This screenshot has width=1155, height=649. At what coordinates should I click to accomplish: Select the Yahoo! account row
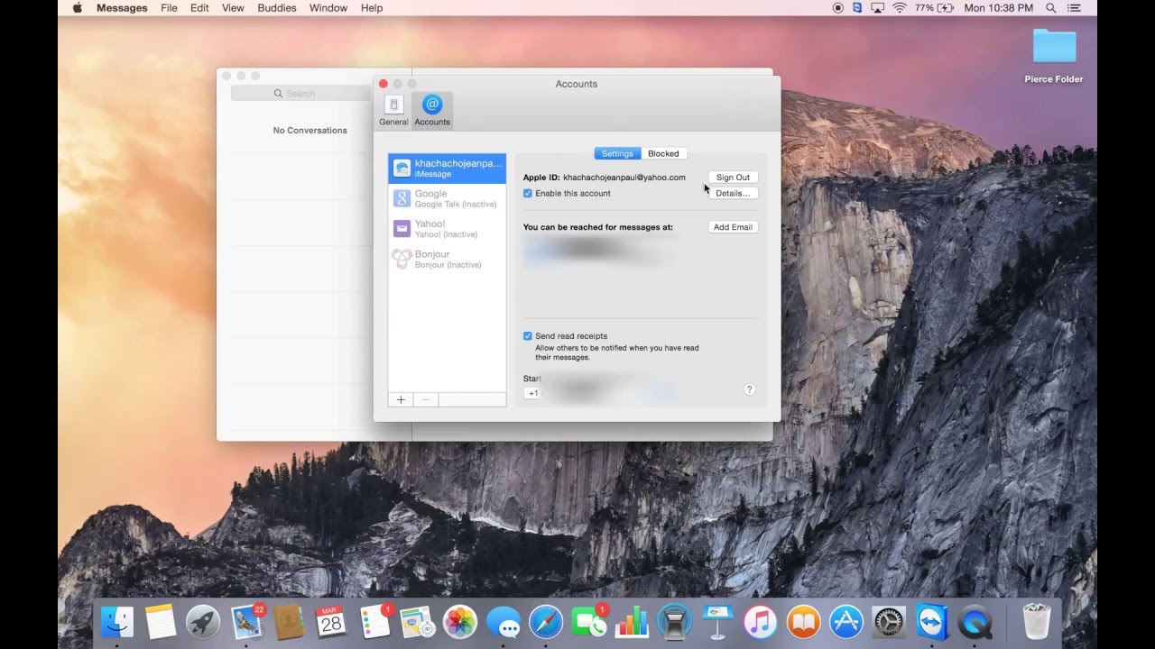coord(447,229)
